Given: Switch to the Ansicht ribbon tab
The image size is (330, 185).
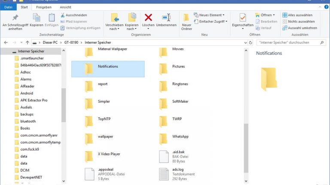Looking at the screenshot, I should (x=65, y=7).
